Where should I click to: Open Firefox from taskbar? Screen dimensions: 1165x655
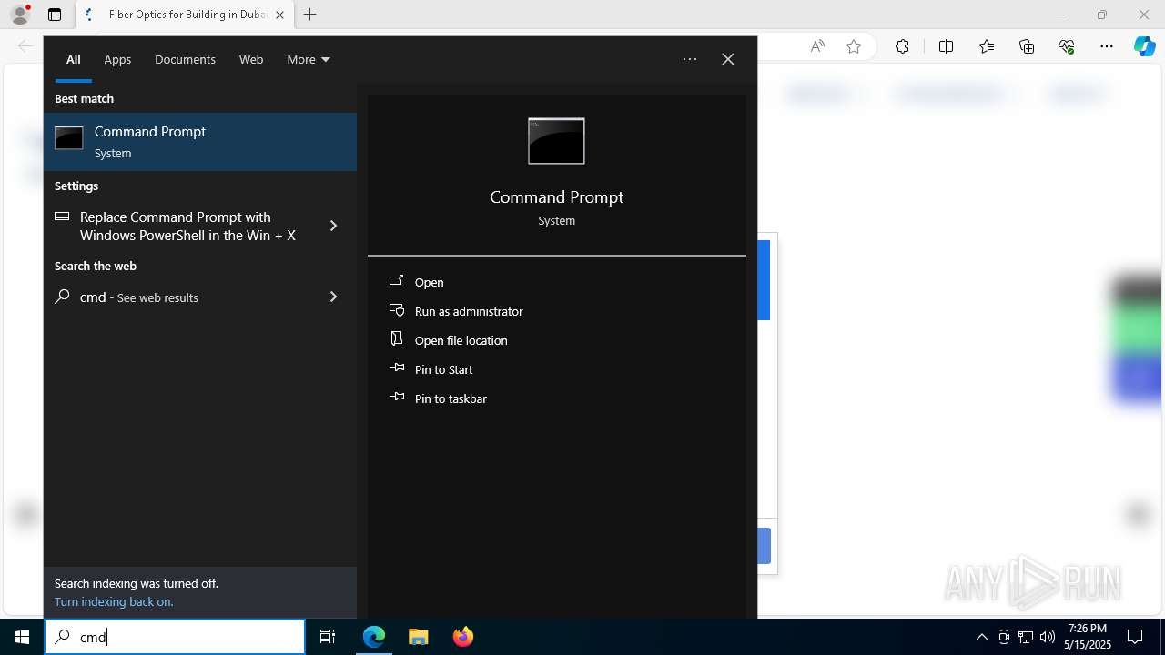462,637
